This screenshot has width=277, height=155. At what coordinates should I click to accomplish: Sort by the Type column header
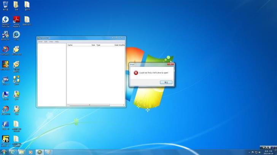coord(99,45)
